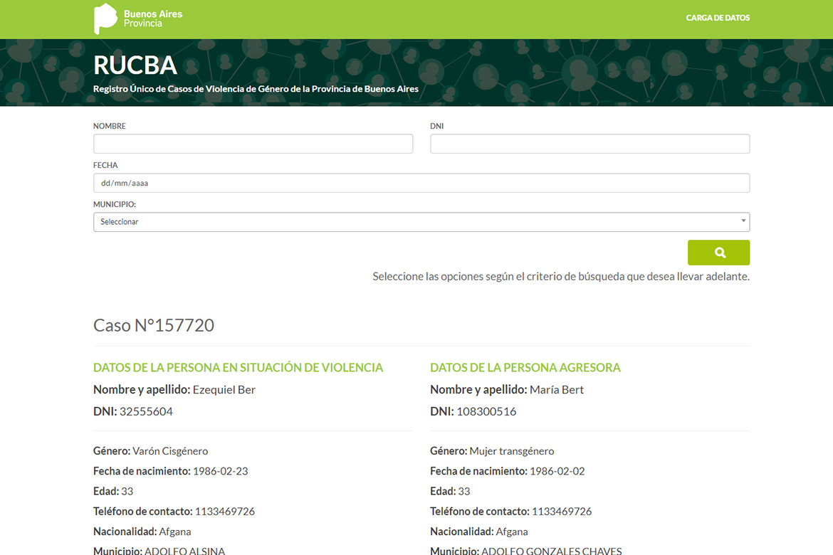Select the 'Varón Cisgénero' gender value

tap(170, 451)
